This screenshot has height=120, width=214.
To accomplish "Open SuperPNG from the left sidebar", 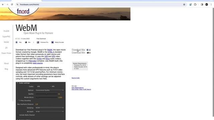I will tap(6, 37).
